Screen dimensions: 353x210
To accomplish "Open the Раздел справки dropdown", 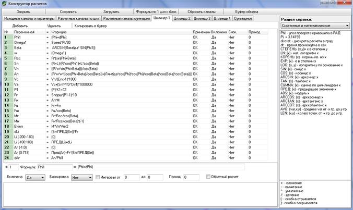I will 315,26.
